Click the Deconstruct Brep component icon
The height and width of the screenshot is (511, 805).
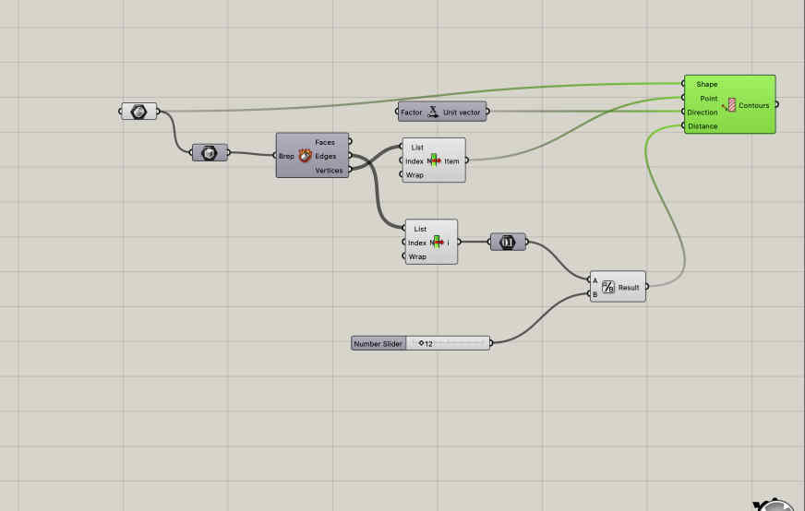pyautogui.click(x=305, y=156)
